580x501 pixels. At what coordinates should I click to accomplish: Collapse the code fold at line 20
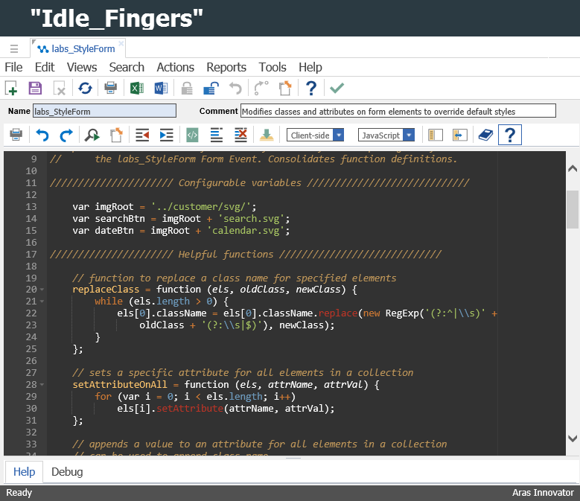(42, 290)
